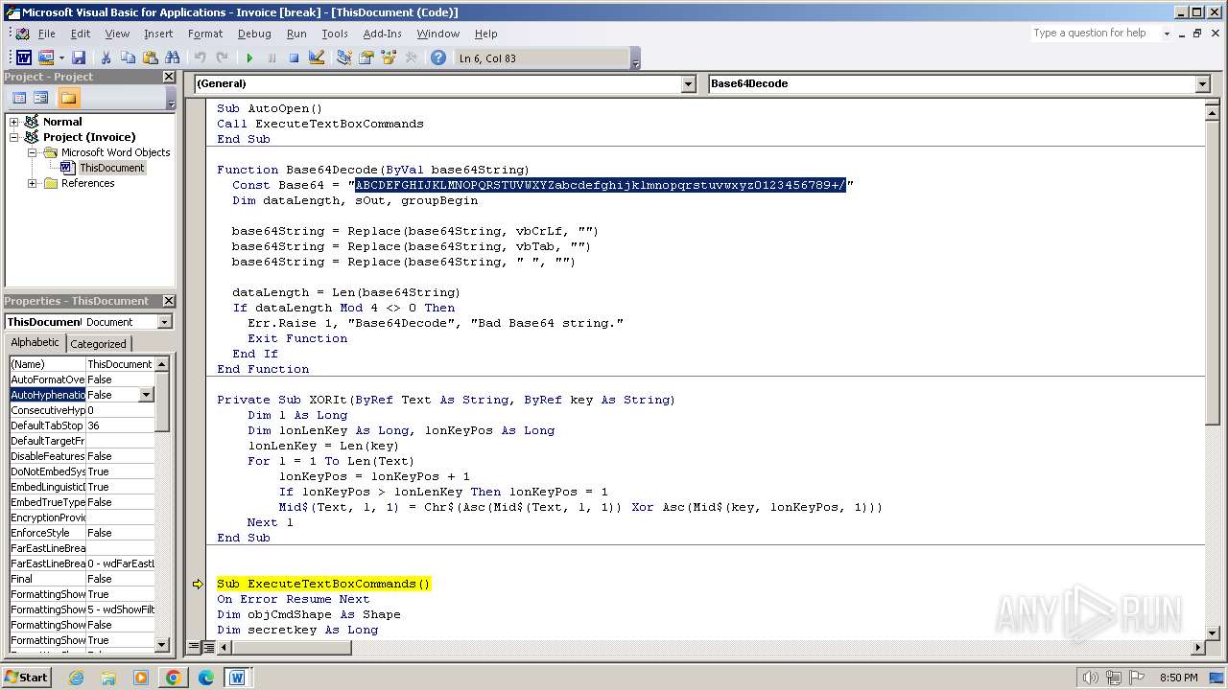Click the code window vertical scrollbar
This screenshot has height=690, width=1228.
coord(1211,372)
